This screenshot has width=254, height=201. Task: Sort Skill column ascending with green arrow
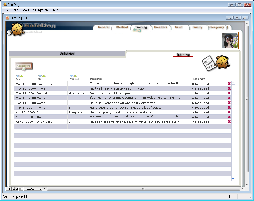[x=44, y=76]
